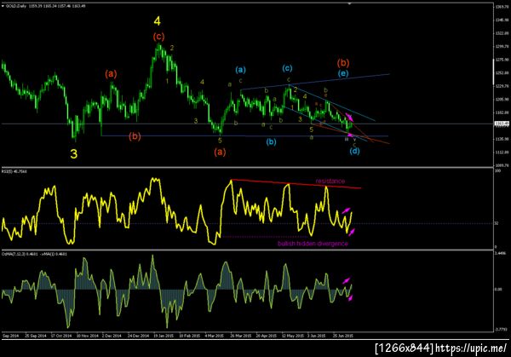Select blue (b) wave label
Screen dimensions: 511x357
271,141
